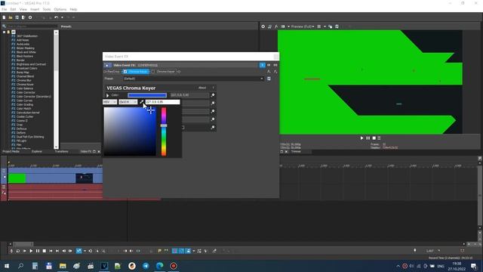Select Black and White in FX list
Viewport: 483px width, 272px height.
click(x=26, y=52)
